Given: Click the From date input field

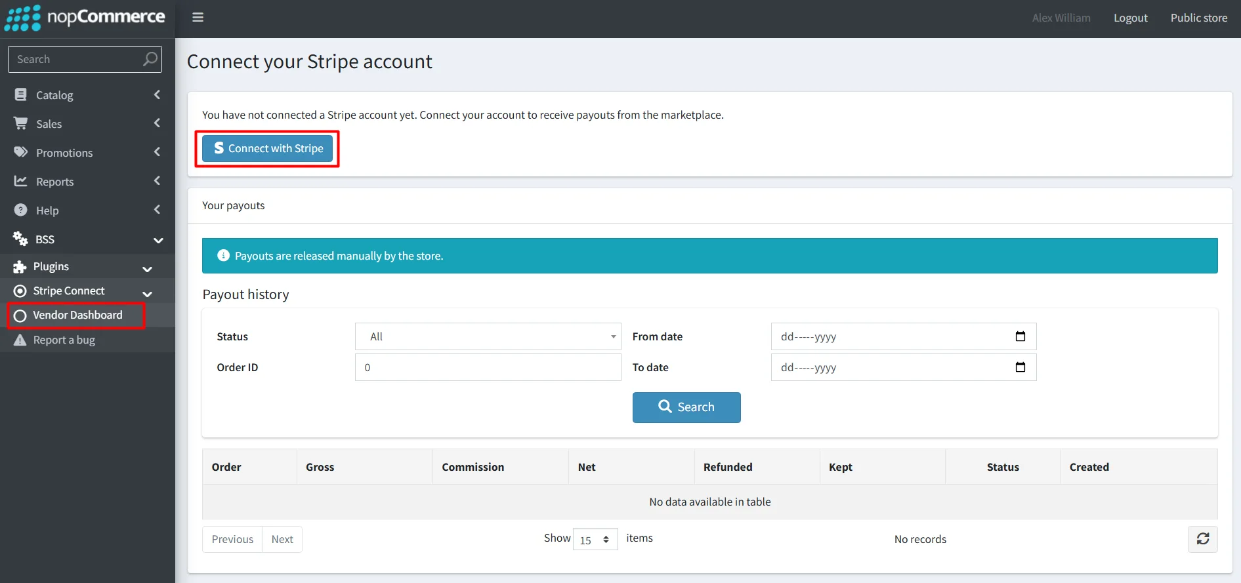Looking at the screenshot, I should tap(904, 336).
